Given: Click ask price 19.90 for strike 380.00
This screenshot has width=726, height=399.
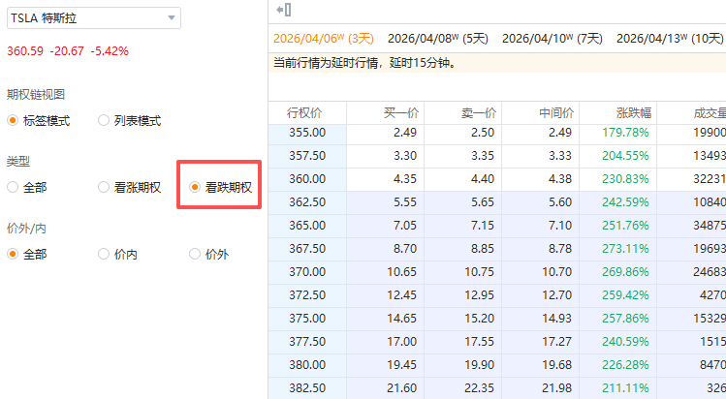Looking at the screenshot, I should (x=479, y=365).
